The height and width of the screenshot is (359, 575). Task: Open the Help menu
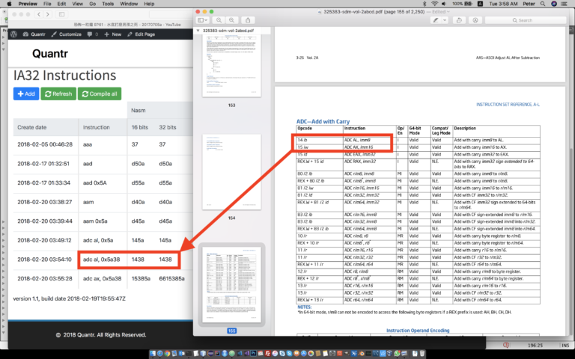pos(149,4)
